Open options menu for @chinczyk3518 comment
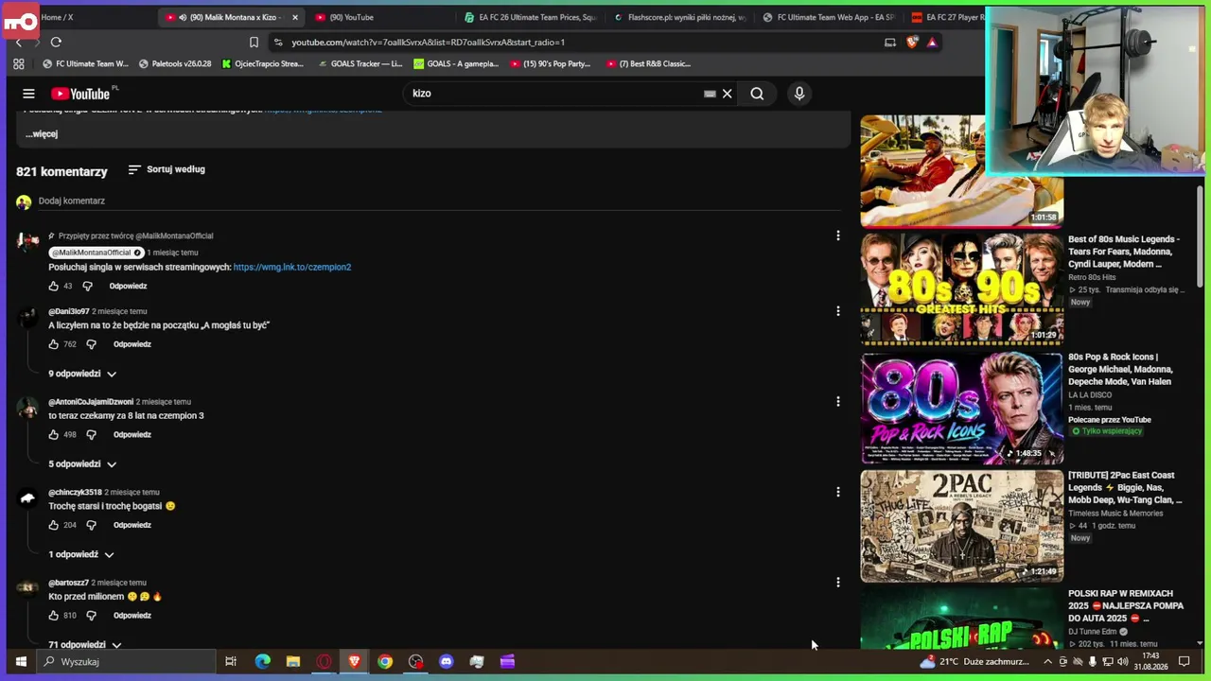Viewport: 1211px width, 681px height. tap(837, 492)
